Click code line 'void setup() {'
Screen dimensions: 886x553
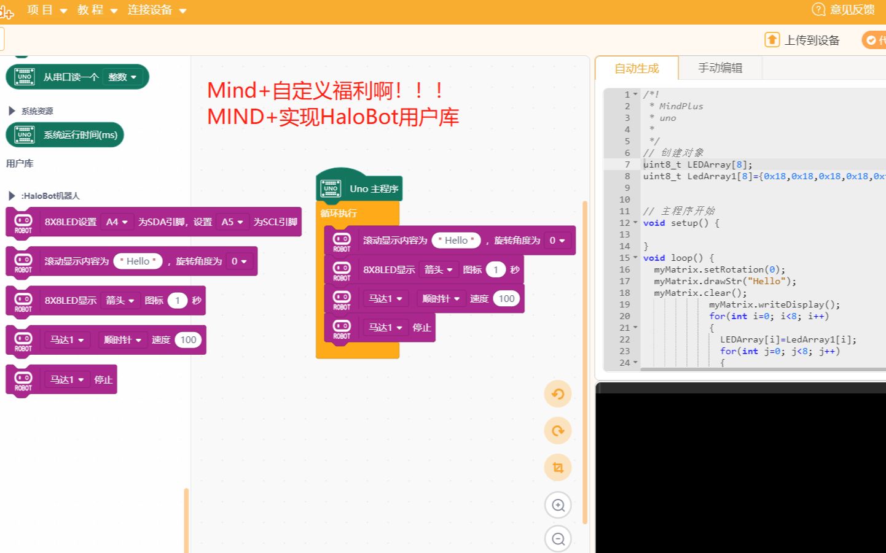tap(681, 223)
